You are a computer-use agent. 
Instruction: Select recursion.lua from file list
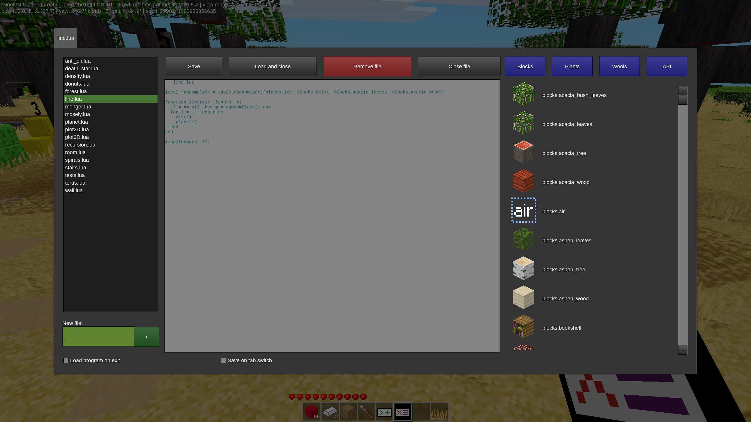(x=80, y=144)
